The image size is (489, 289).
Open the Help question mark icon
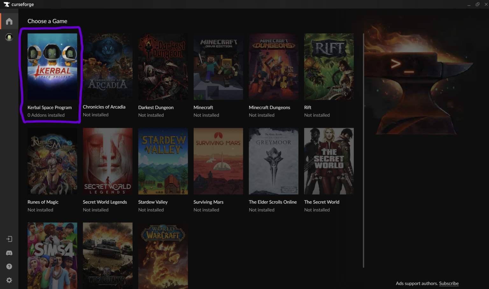pos(9,266)
